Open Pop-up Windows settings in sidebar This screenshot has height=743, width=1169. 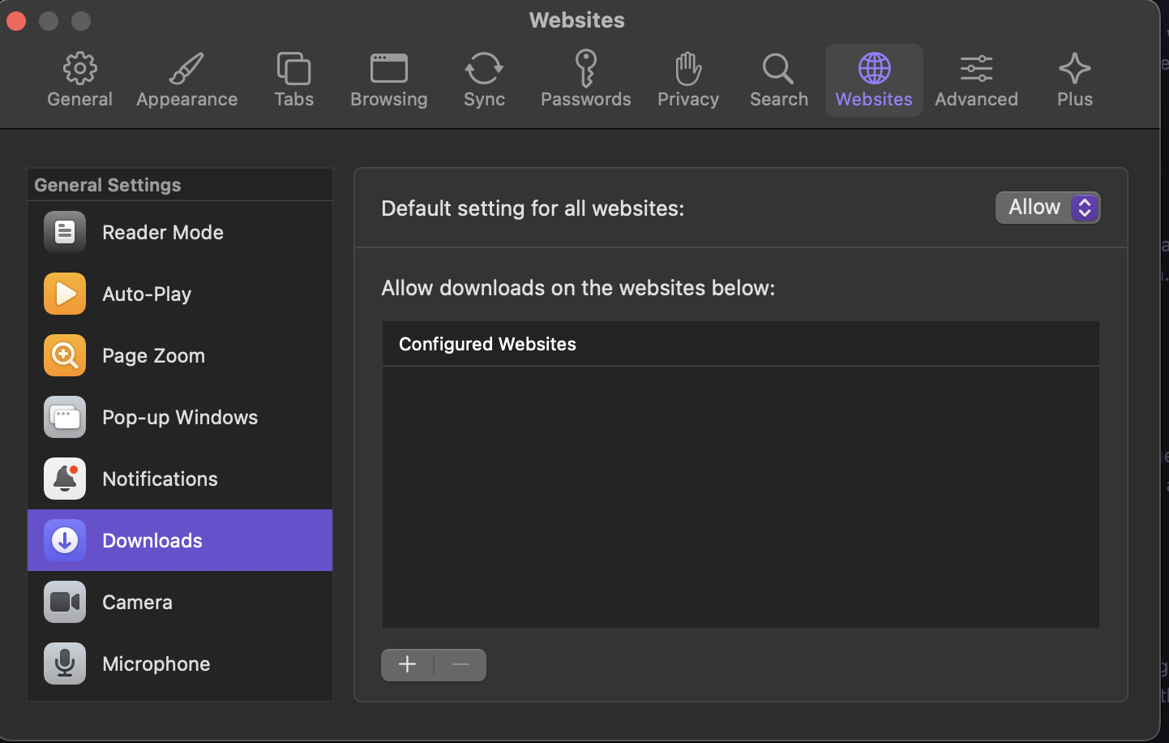pyautogui.click(x=180, y=417)
